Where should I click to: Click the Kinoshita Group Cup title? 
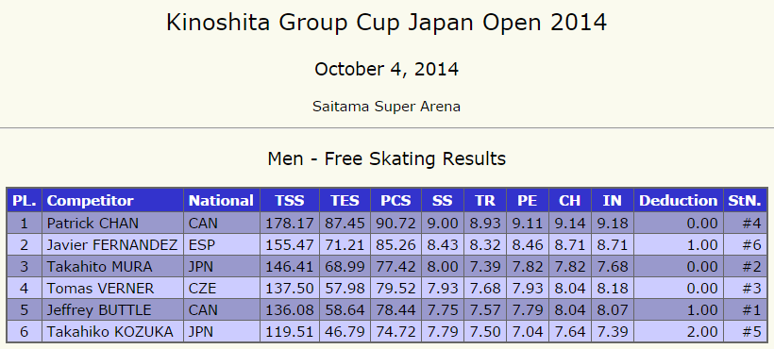point(386,23)
